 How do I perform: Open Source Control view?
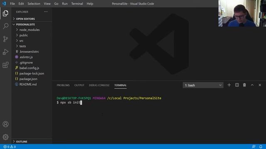click(5, 39)
